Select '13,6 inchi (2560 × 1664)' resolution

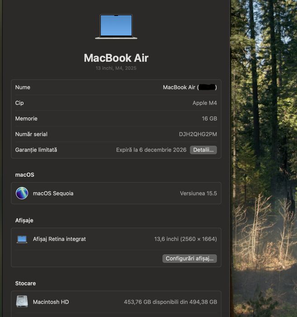[186, 239]
